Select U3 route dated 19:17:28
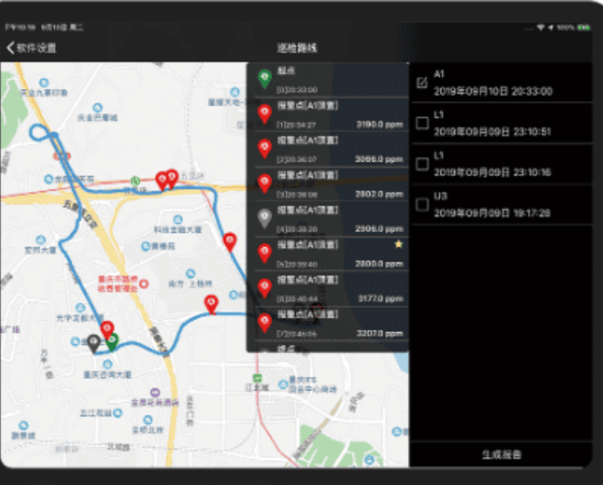 (501, 205)
